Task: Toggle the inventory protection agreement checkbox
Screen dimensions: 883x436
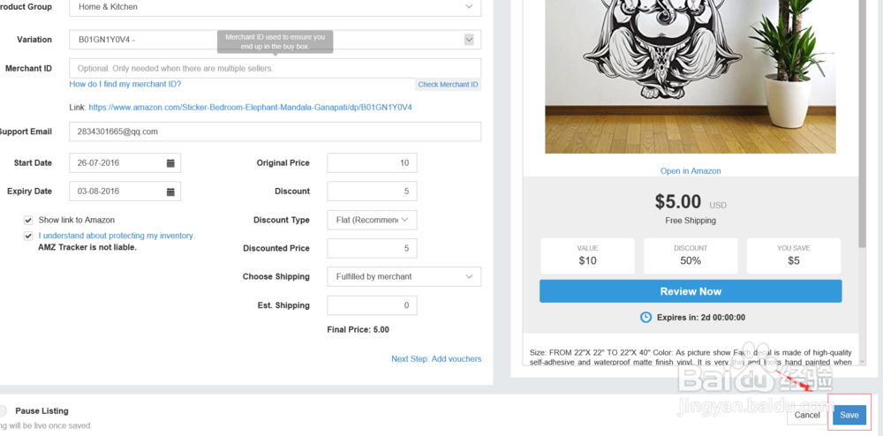Action: click(x=29, y=237)
